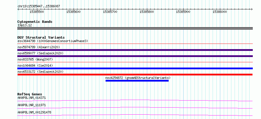261x119 pixels.
Task: Click the magenta line of AKAP8L|NR_111971
Action: [x=135, y=108]
